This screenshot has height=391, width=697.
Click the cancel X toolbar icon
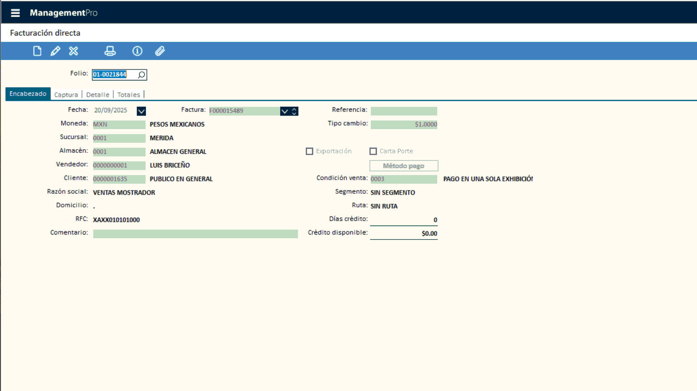[74, 51]
